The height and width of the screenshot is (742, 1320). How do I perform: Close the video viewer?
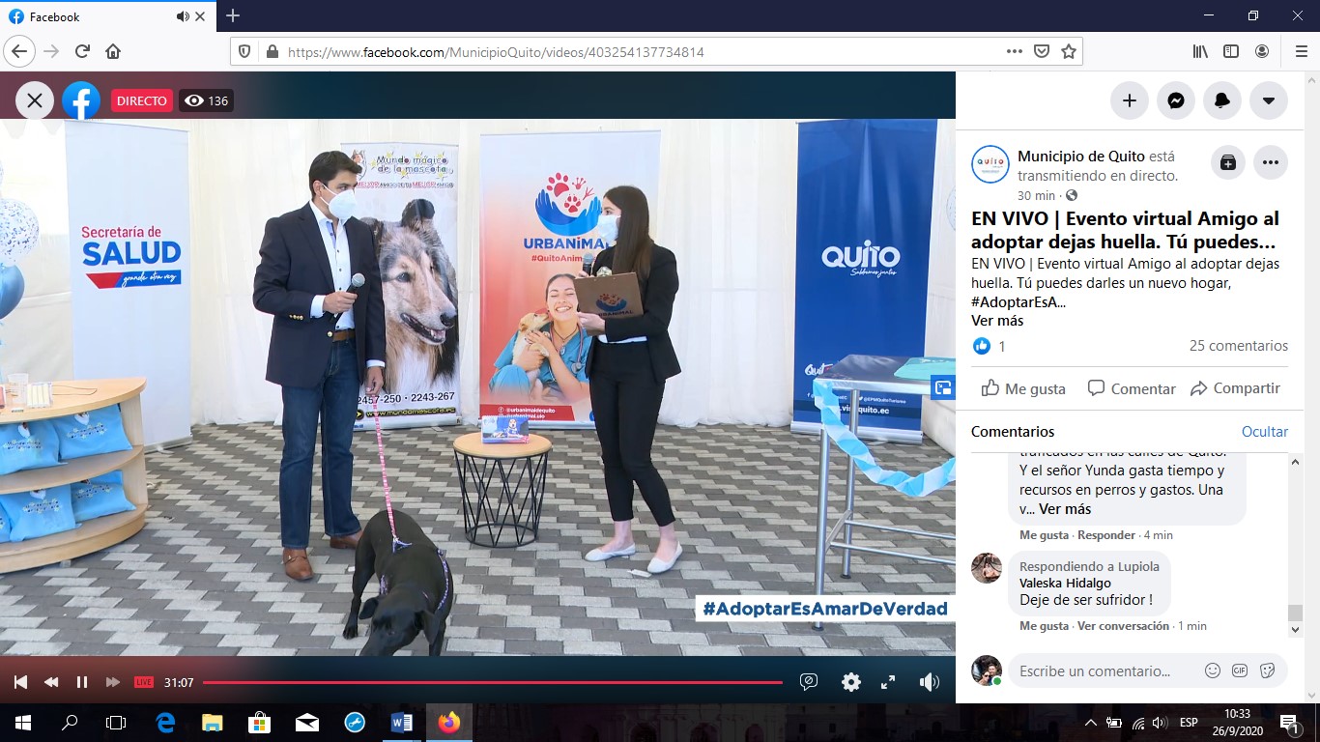point(35,100)
